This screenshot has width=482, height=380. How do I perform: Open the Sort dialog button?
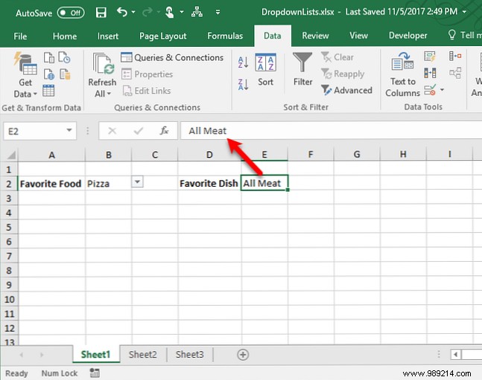266,70
